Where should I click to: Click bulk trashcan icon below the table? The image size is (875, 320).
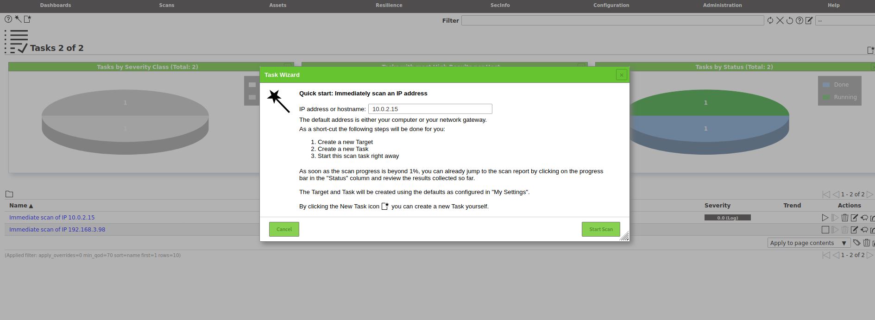[866, 243]
